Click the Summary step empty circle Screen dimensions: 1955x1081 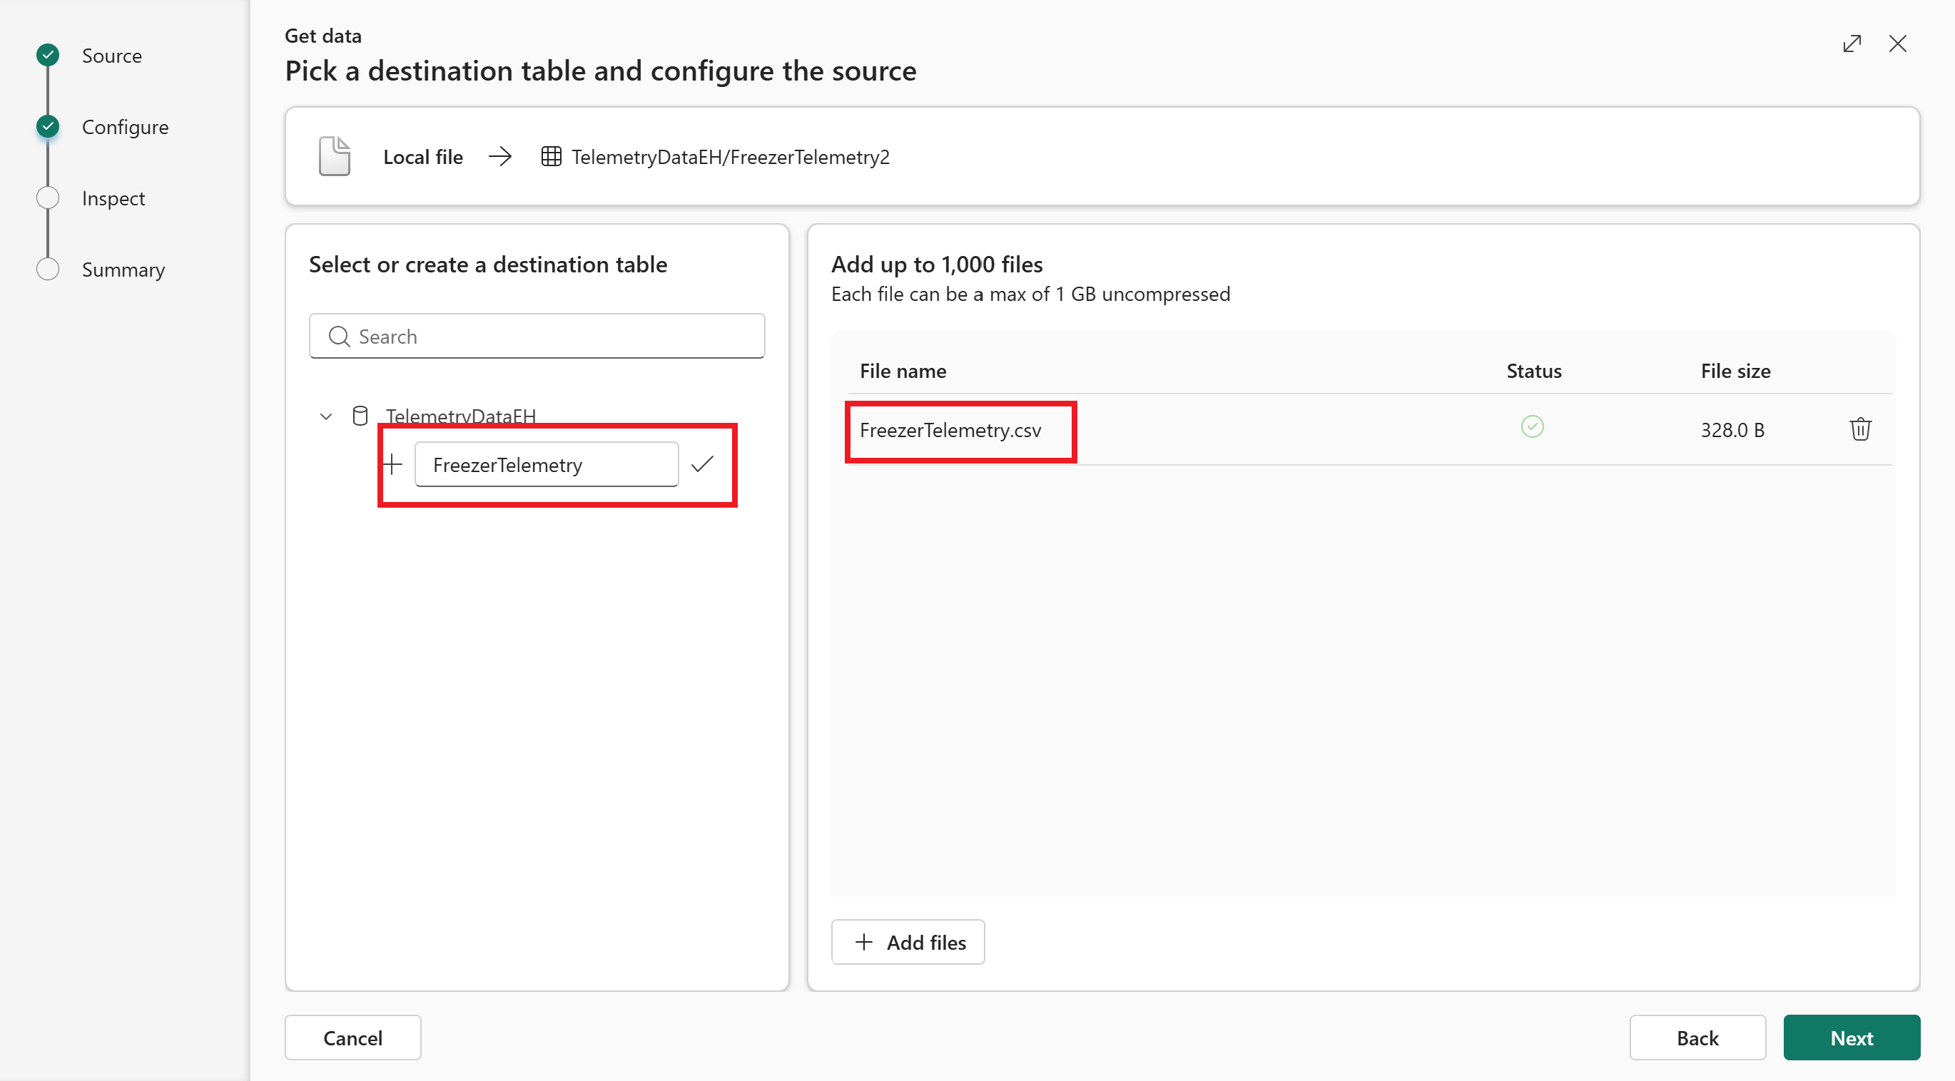48,269
